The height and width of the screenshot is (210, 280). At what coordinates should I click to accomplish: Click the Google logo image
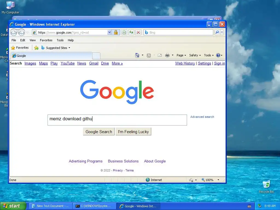(117, 92)
